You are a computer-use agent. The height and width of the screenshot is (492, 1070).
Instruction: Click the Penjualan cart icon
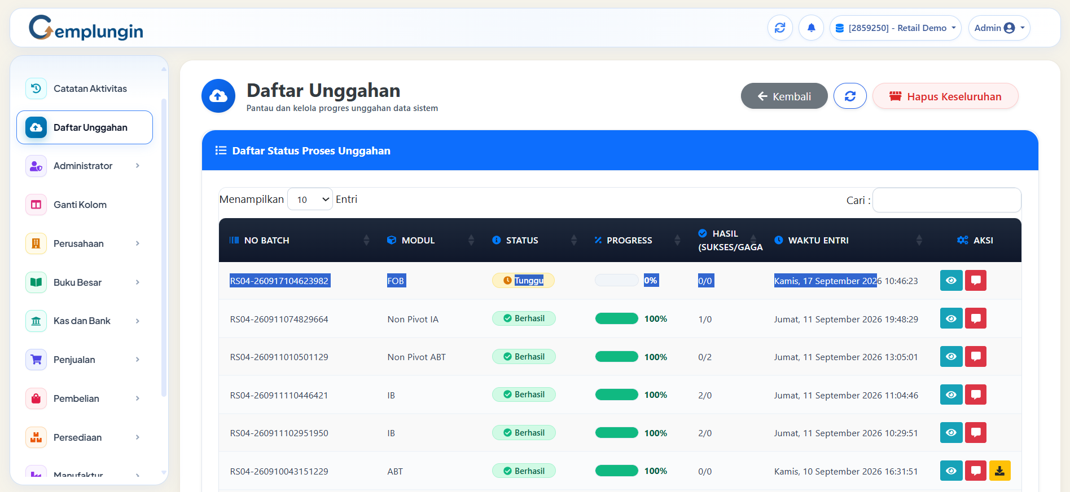coord(36,360)
